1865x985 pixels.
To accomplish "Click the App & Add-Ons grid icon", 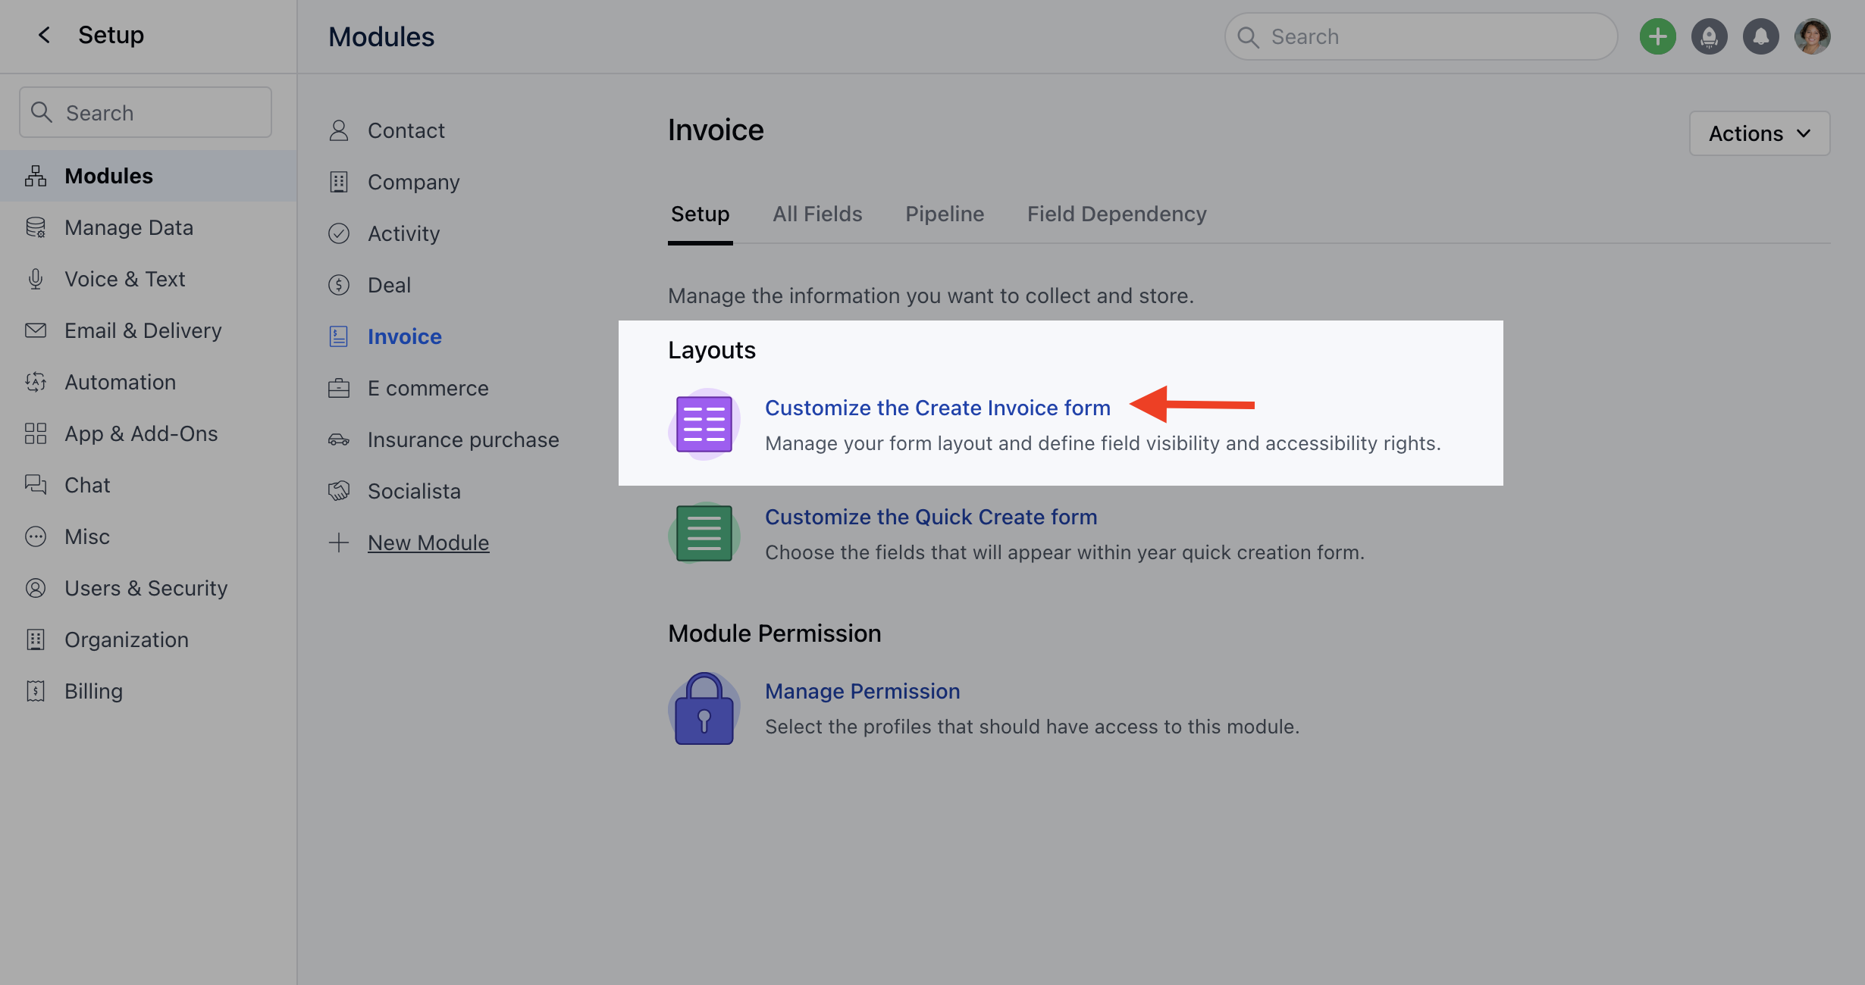I will coord(36,433).
